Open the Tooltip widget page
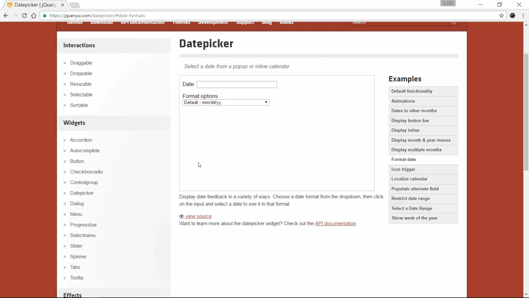This screenshot has width=529, height=298. point(77,278)
